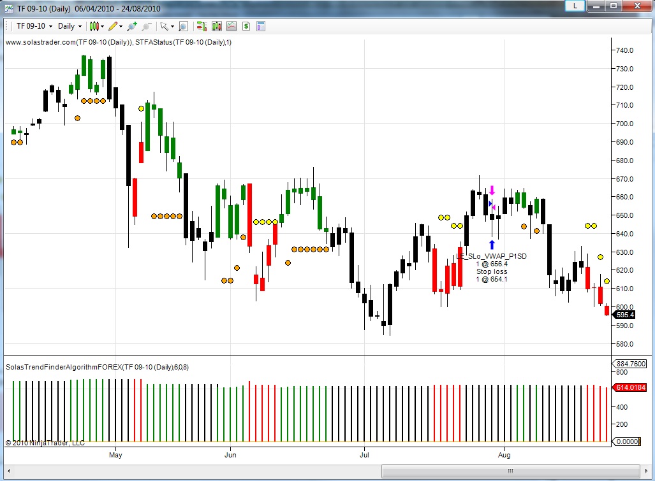Click the 595.4 current price marker
655x481 pixels.
[624, 315]
